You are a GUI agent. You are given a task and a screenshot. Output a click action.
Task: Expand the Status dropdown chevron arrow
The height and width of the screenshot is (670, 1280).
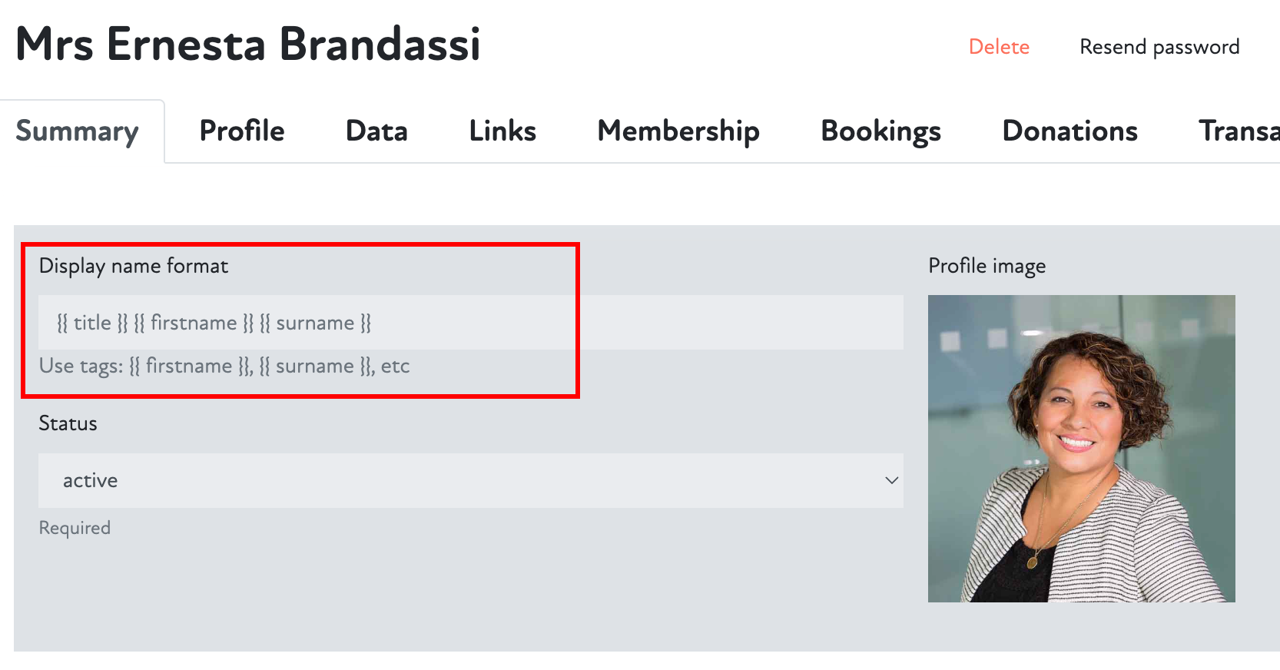point(891,480)
